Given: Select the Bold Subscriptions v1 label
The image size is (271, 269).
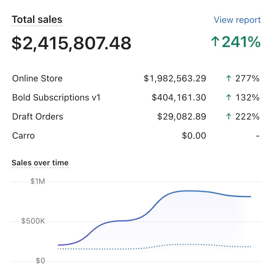Looking at the screenshot, I should tap(56, 98).
